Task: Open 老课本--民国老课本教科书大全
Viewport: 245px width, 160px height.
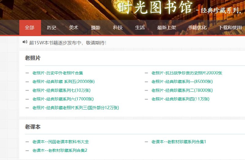Action: (60, 142)
